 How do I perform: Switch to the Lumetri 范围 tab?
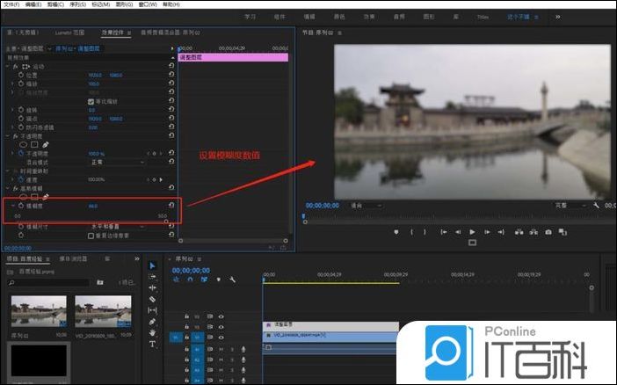(68, 32)
